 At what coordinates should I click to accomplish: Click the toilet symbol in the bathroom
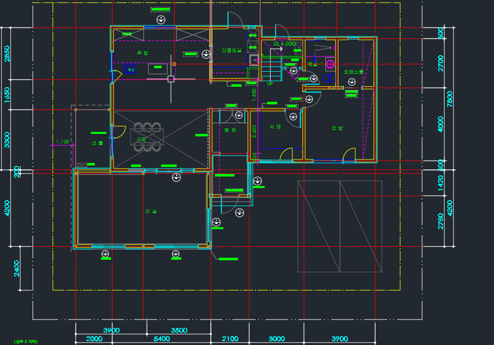[328, 78]
